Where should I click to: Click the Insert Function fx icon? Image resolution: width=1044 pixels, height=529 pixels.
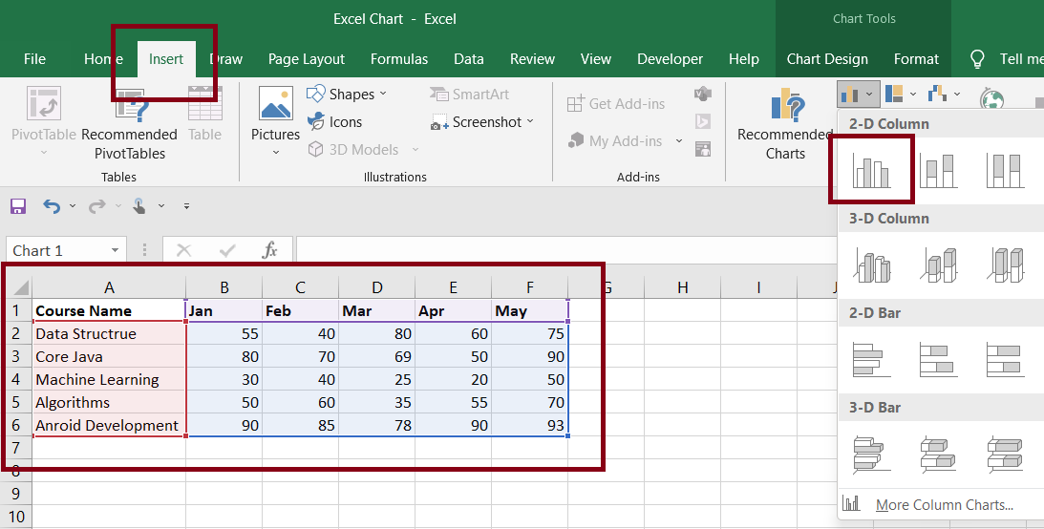coord(270,250)
